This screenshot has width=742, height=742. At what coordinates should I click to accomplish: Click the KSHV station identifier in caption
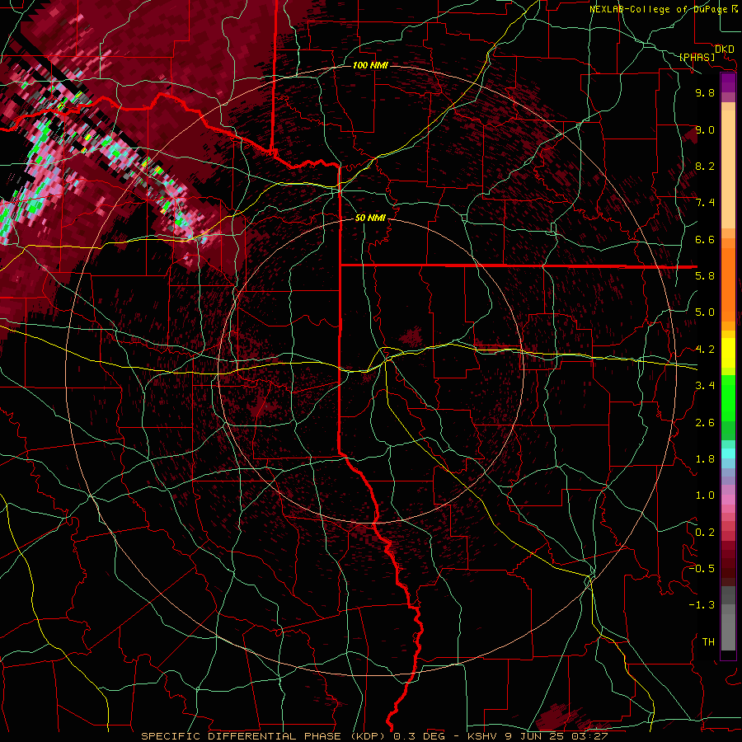(484, 736)
